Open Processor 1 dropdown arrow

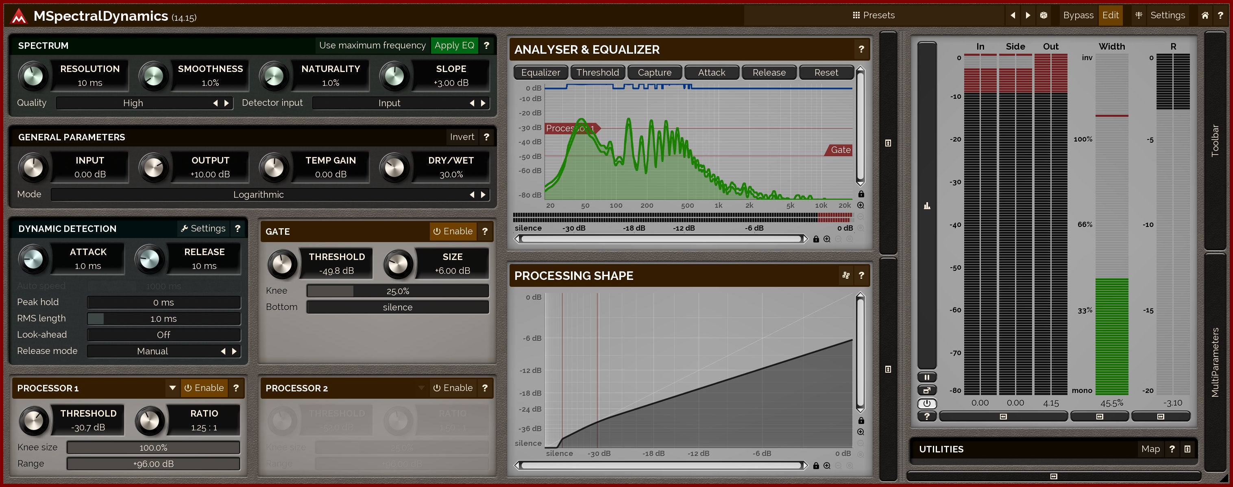pyautogui.click(x=172, y=388)
